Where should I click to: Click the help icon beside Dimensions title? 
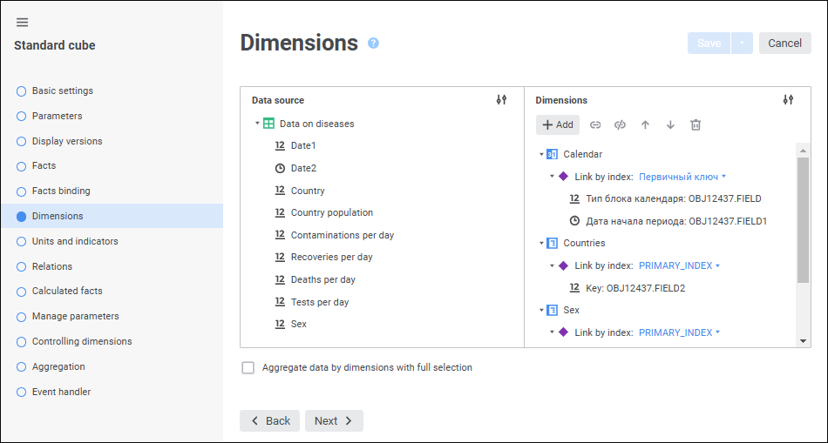point(373,43)
